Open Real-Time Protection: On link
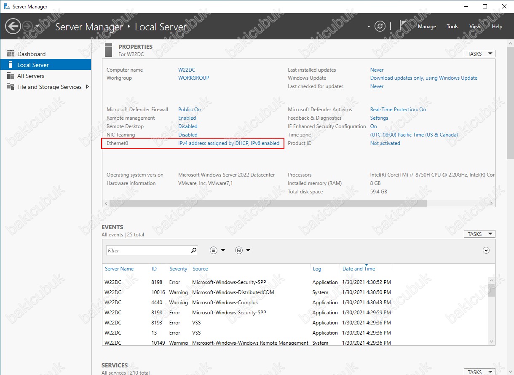This screenshot has width=514, height=375. pos(398,110)
